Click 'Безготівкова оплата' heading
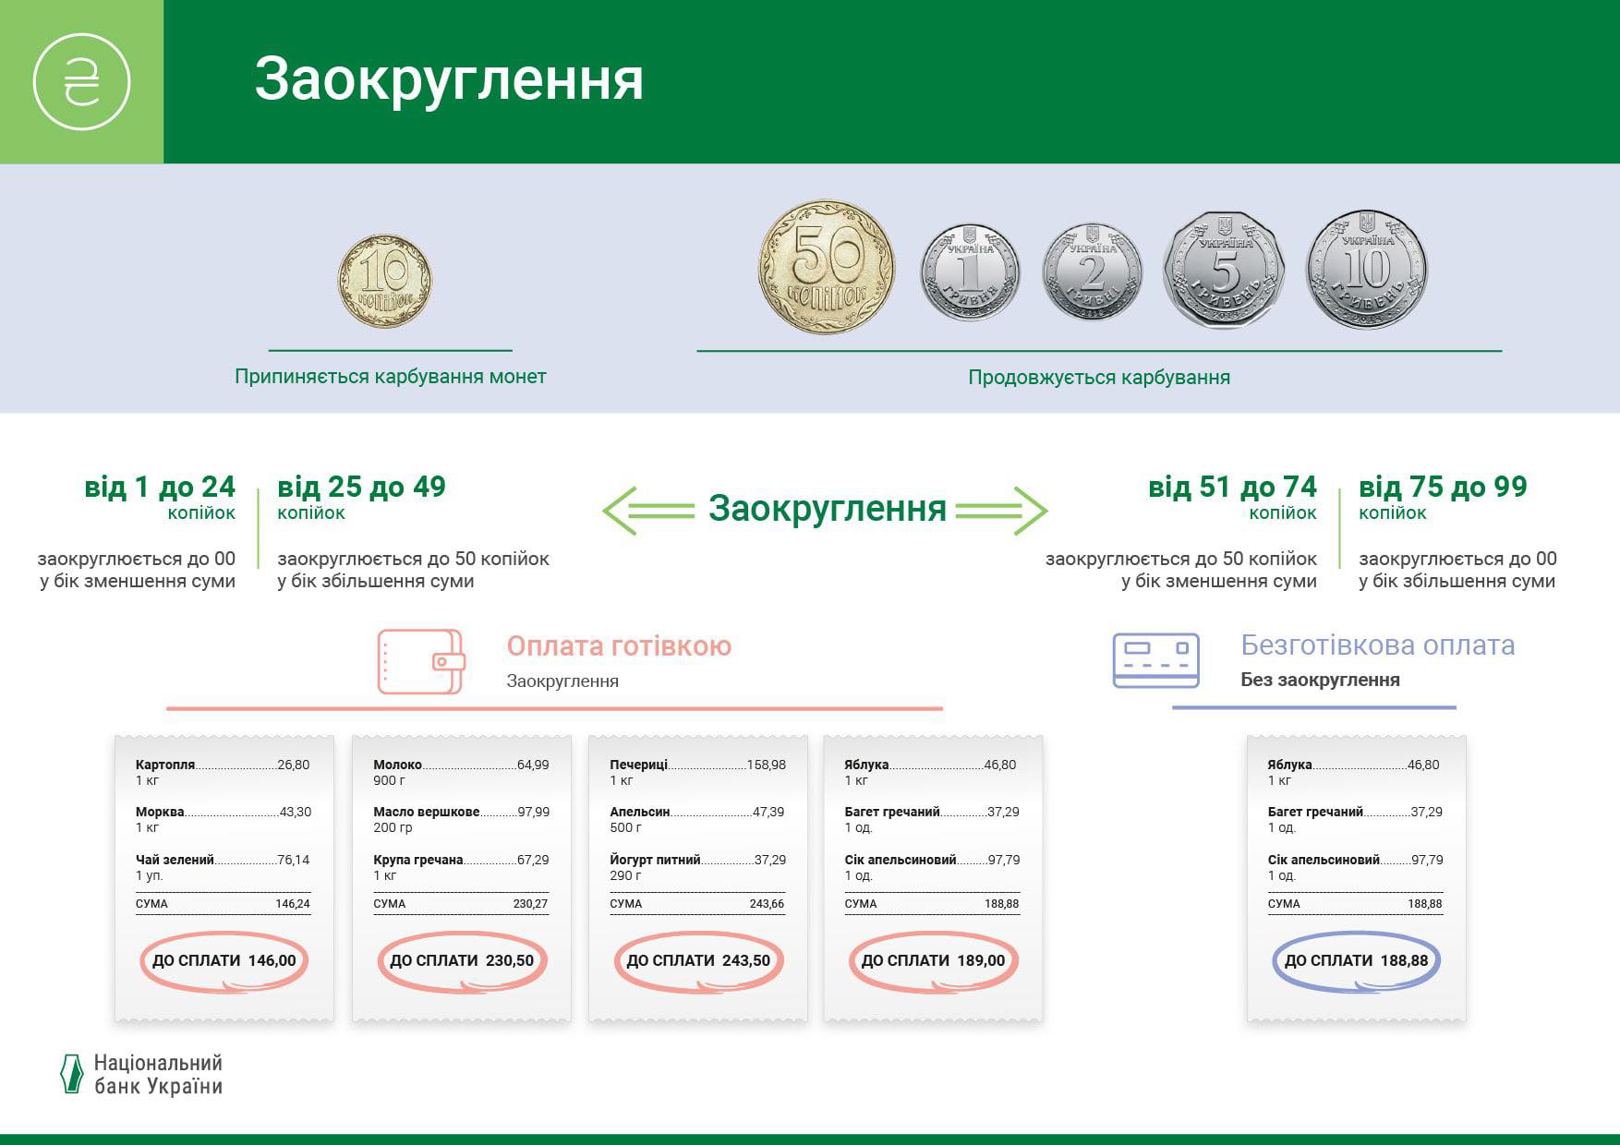This screenshot has height=1145, width=1620. pyautogui.click(x=1377, y=645)
